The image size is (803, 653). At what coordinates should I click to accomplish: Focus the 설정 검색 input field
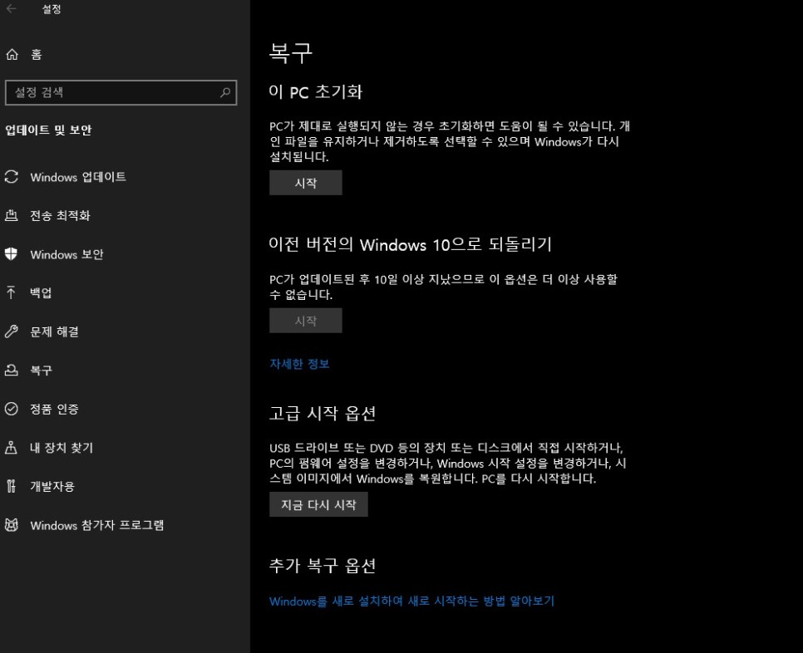pos(121,92)
